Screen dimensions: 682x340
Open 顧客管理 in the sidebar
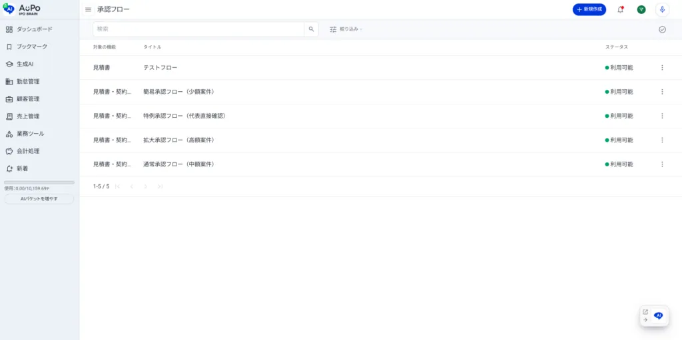(x=23, y=98)
